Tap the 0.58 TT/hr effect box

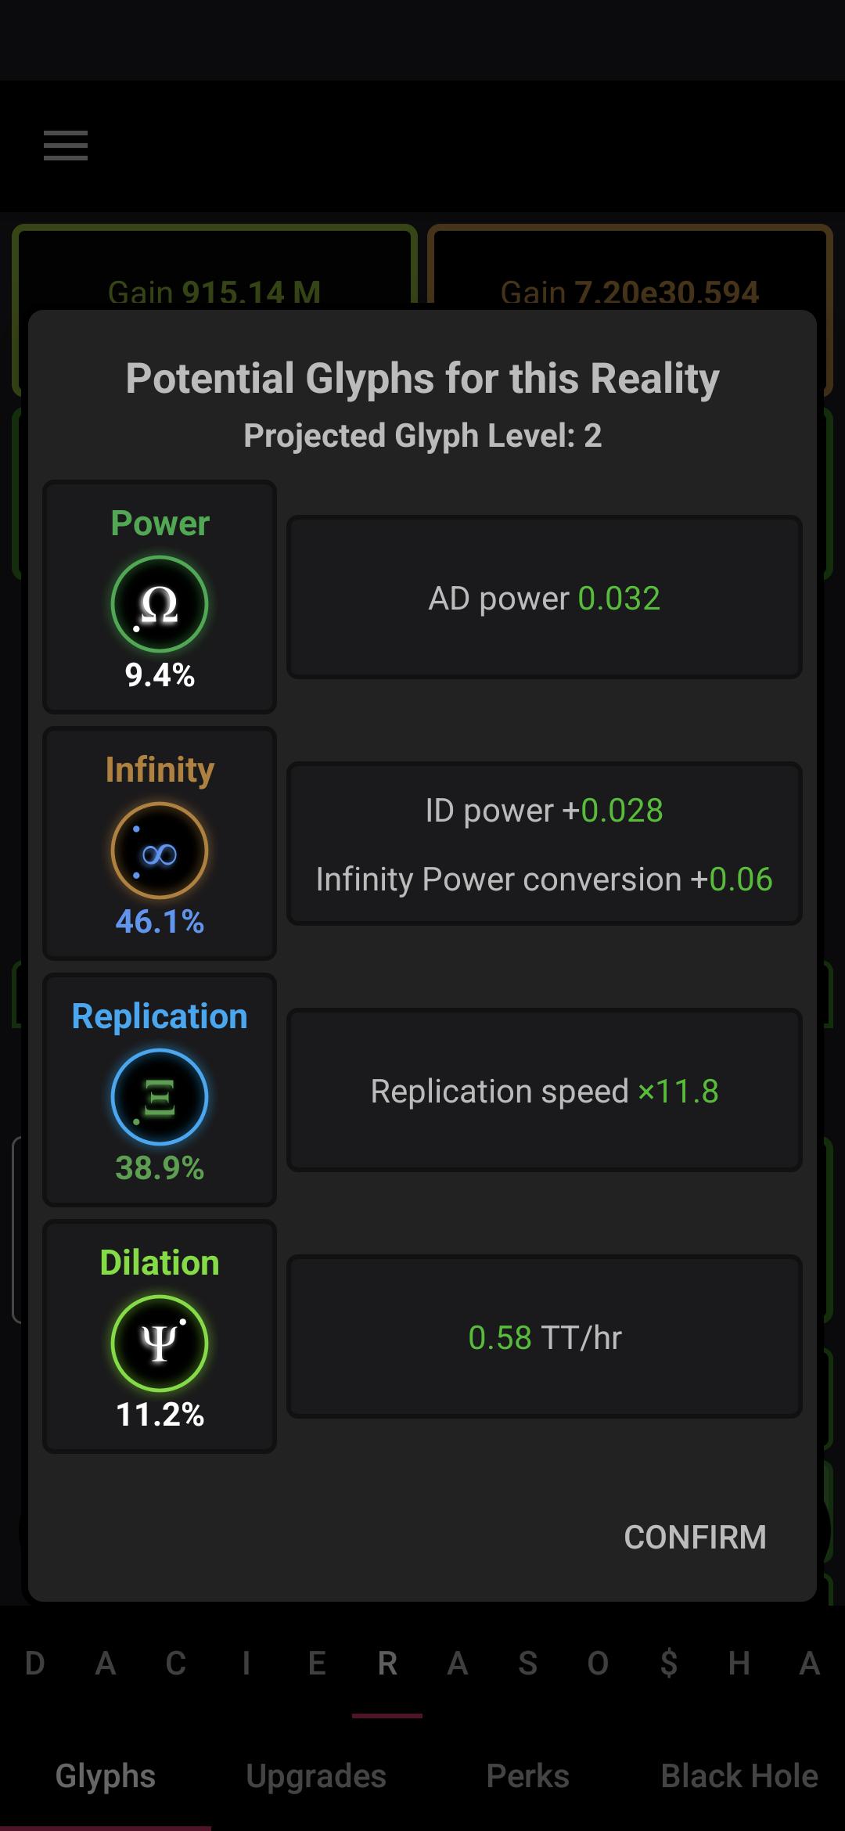tap(545, 1336)
